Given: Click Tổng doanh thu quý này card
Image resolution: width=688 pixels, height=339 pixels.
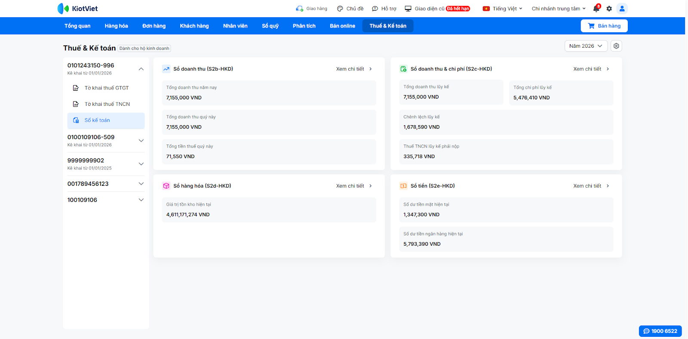Looking at the screenshot, I should tap(269, 122).
